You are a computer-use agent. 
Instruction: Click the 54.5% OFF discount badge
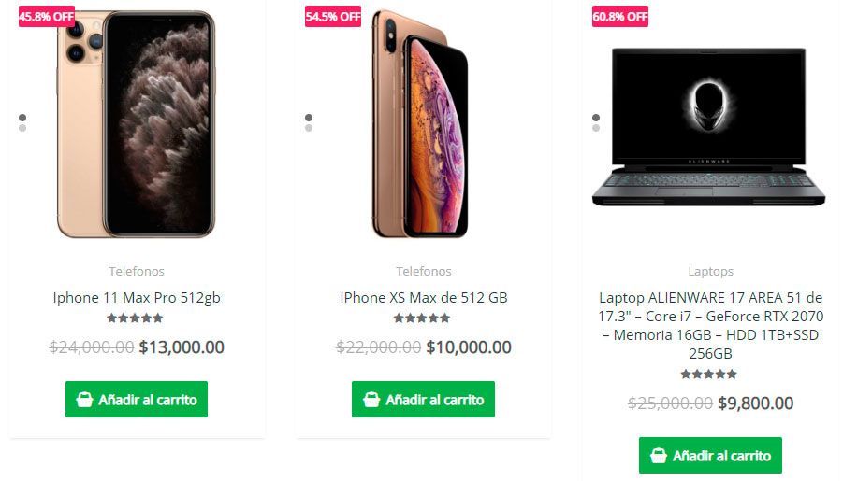pos(333,17)
